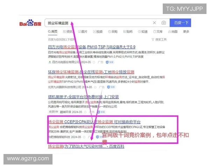
Task: Open camera image search icon
Action: tap(163, 23)
